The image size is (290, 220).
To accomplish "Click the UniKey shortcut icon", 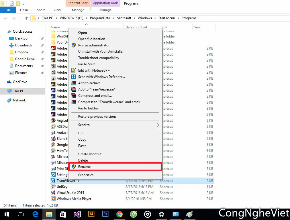I will point(53,187).
